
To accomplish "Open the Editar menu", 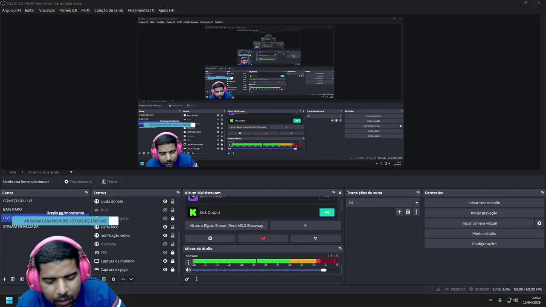I will click(x=30, y=10).
